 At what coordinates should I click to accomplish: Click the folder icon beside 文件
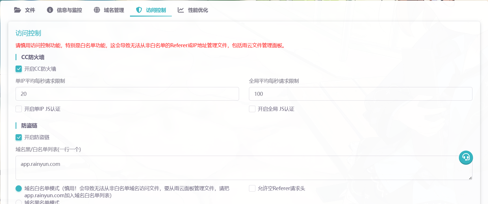(18, 10)
